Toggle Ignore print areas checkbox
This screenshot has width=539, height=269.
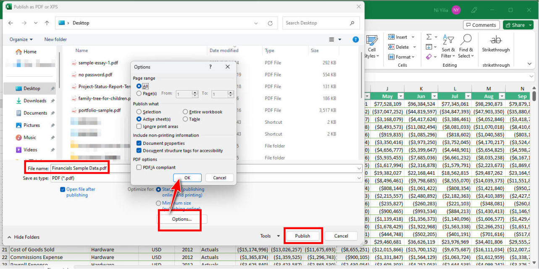click(x=139, y=126)
